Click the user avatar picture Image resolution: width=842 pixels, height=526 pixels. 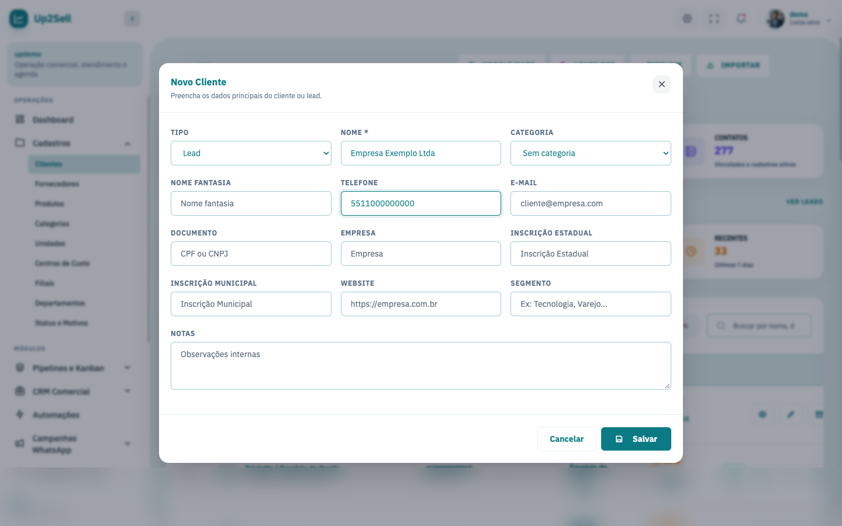pyautogui.click(x=775, y=19)
